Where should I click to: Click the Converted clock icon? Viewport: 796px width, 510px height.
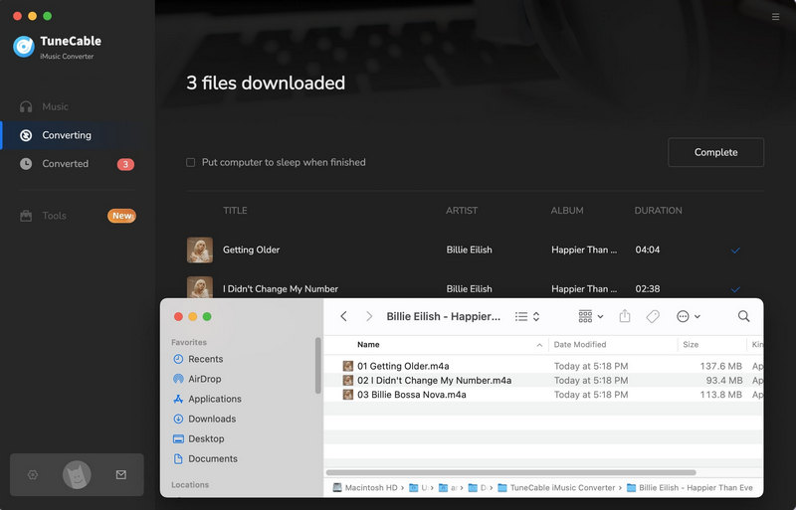(x=26, y=164)
